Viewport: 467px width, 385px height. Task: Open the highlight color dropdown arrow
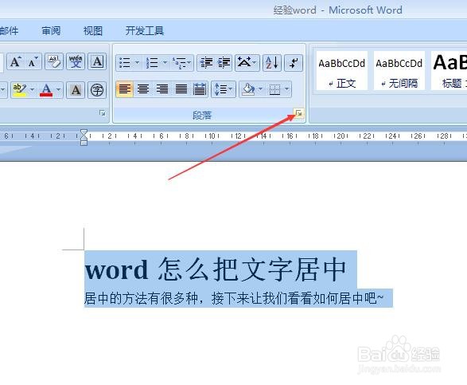(32, 90)
